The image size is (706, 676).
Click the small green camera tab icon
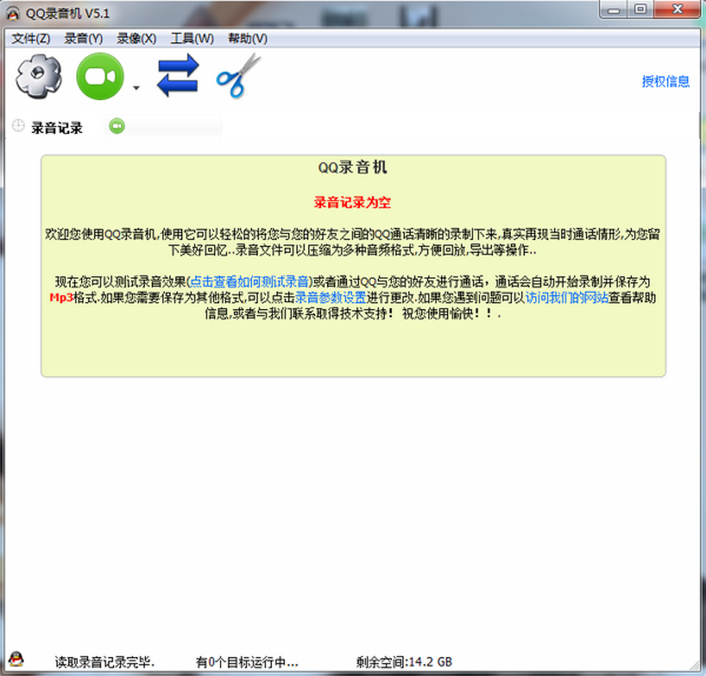[116, 126]
